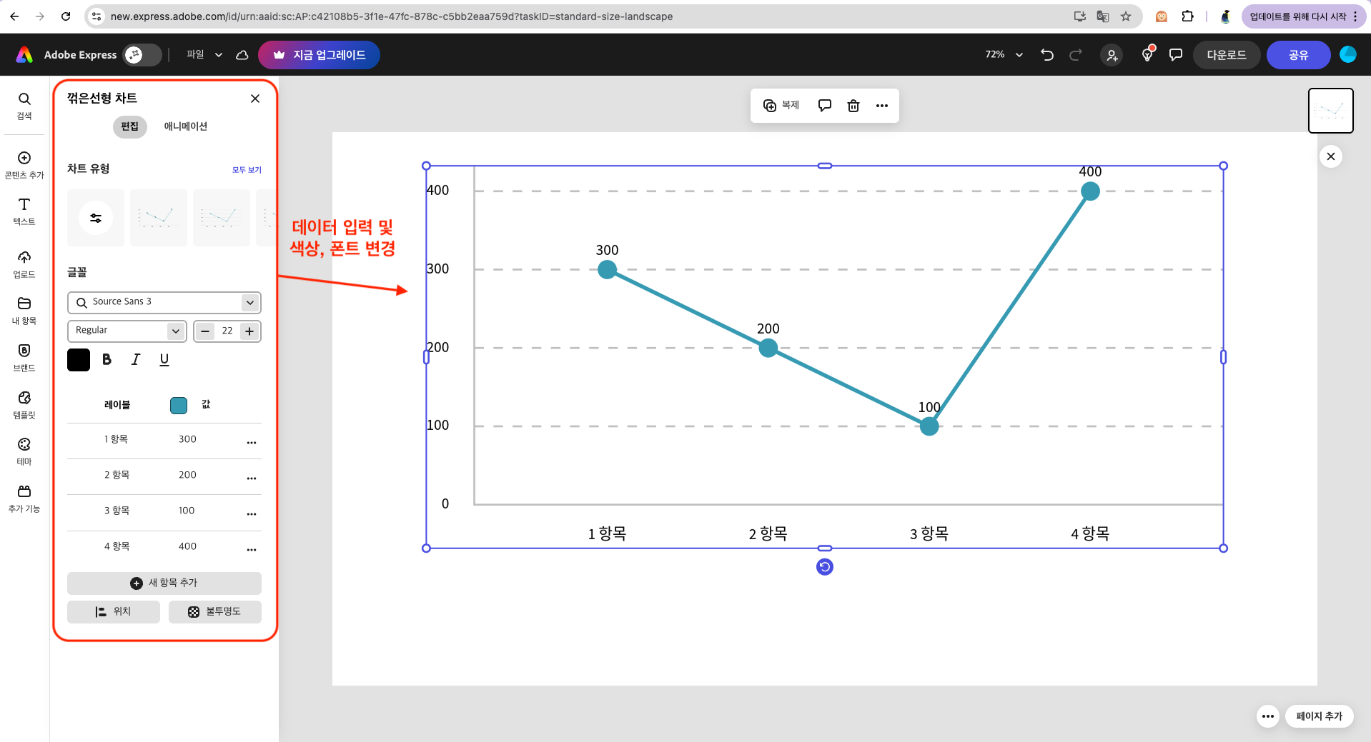
Task: Expand the Source Sans 3 font dropdown
Action: 249,302
